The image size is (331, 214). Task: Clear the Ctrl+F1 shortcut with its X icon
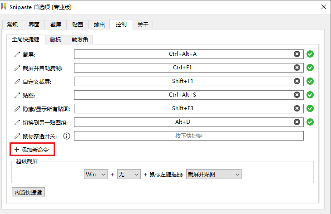pos(297,68)
